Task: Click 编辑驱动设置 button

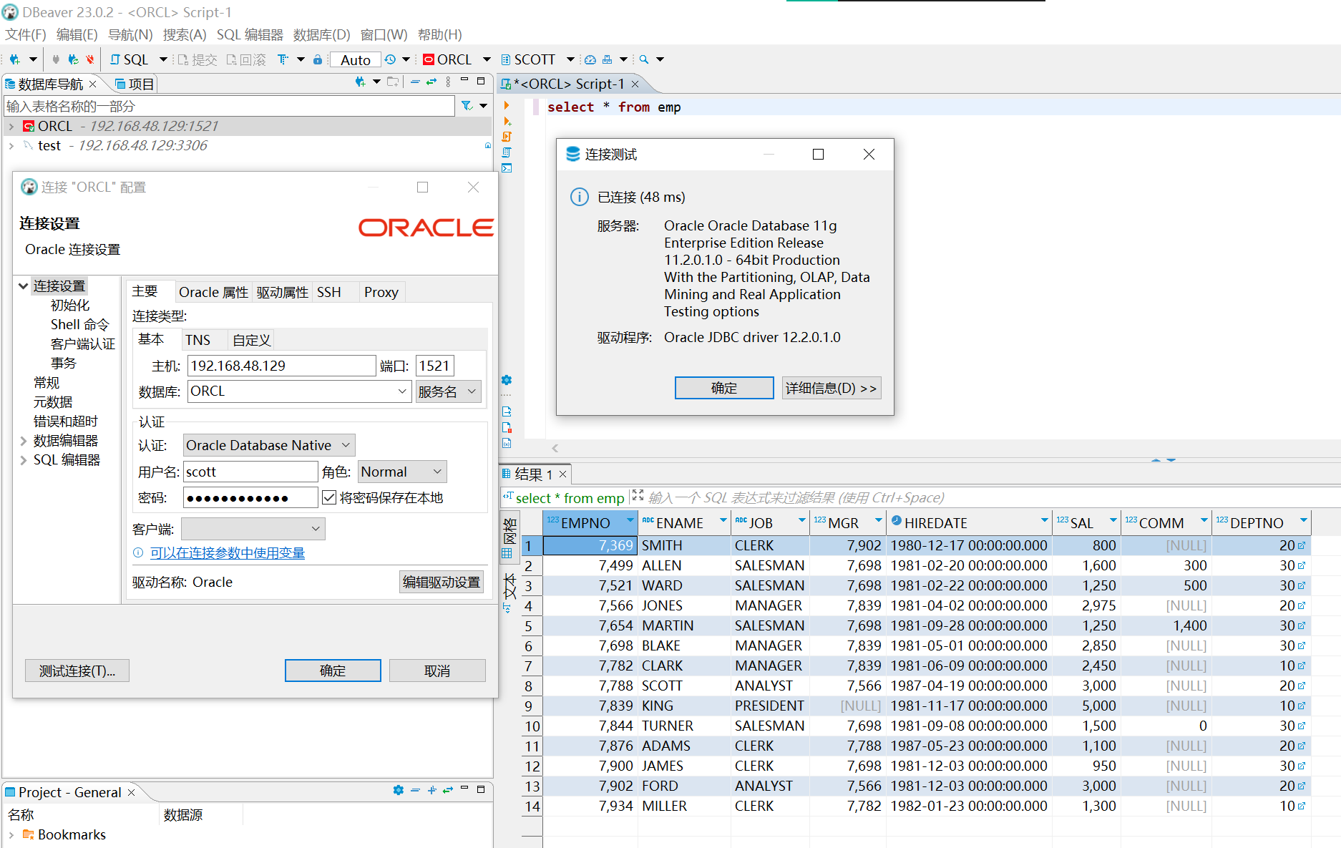Action: coord(442,582)
